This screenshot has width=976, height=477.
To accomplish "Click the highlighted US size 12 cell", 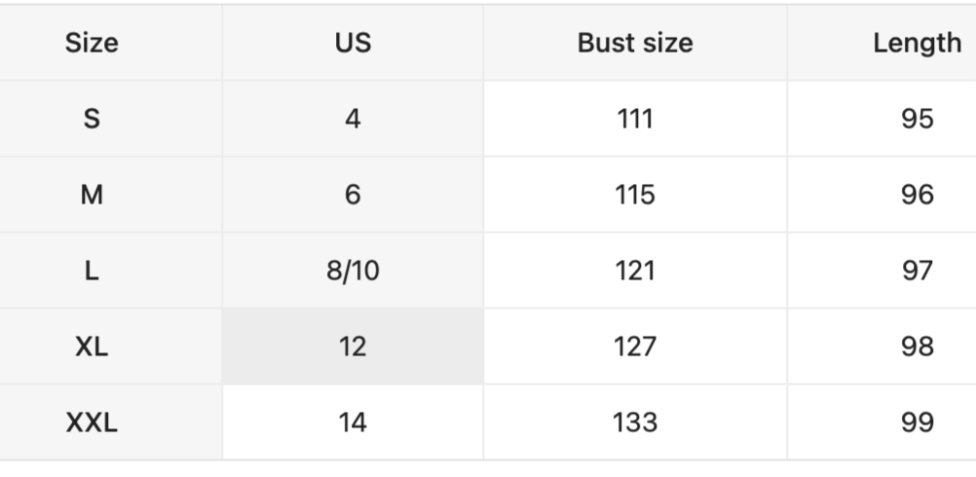I will point(352,347).
